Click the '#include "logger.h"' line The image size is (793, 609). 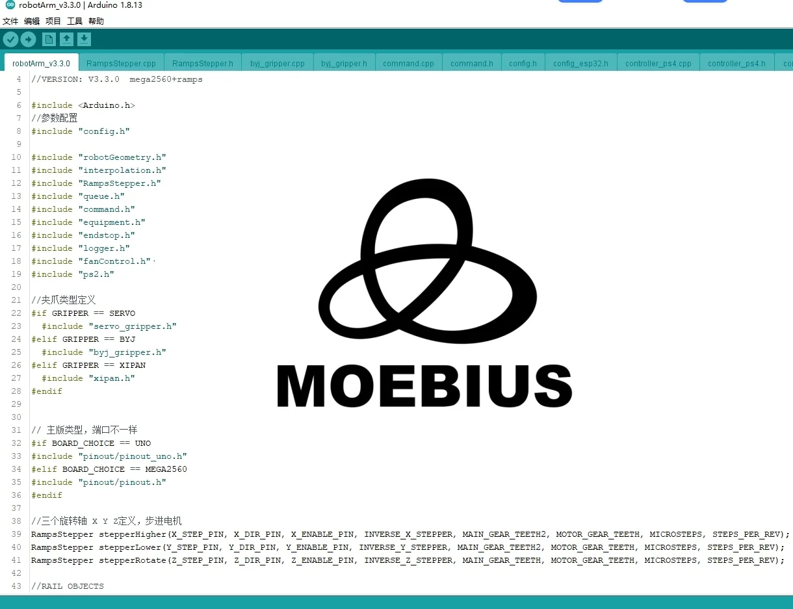click(81, 248)
